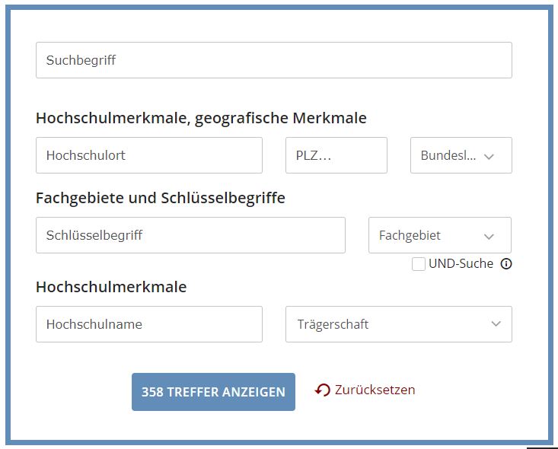This screenshot has width=558, height=449.
Task: Click the info icon beside UND-Suche
Action: tap(506, 263)
